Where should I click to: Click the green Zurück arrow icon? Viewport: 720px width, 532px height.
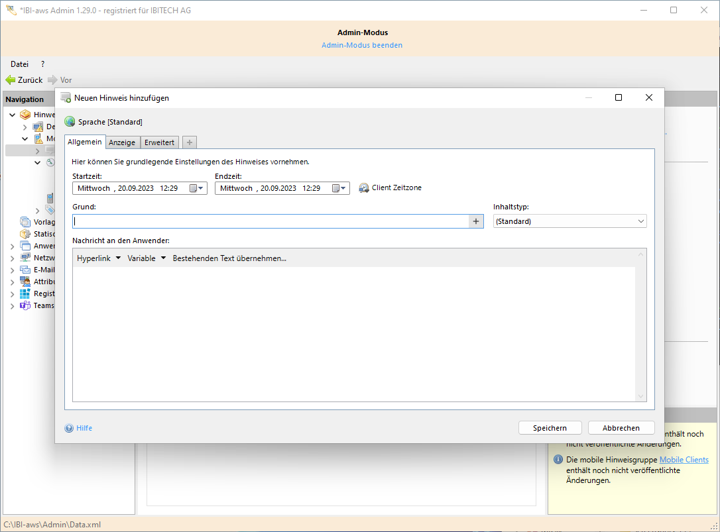[11, 80]
